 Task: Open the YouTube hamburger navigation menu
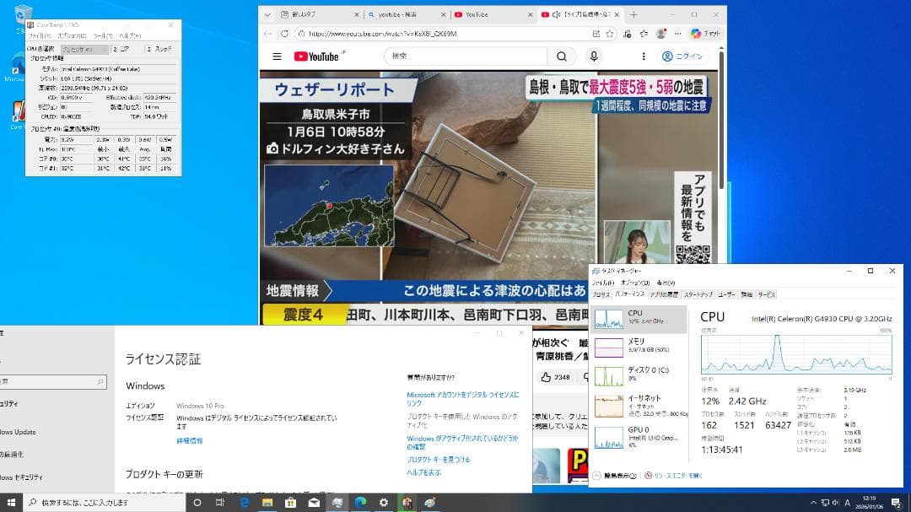tap(277, 56)
